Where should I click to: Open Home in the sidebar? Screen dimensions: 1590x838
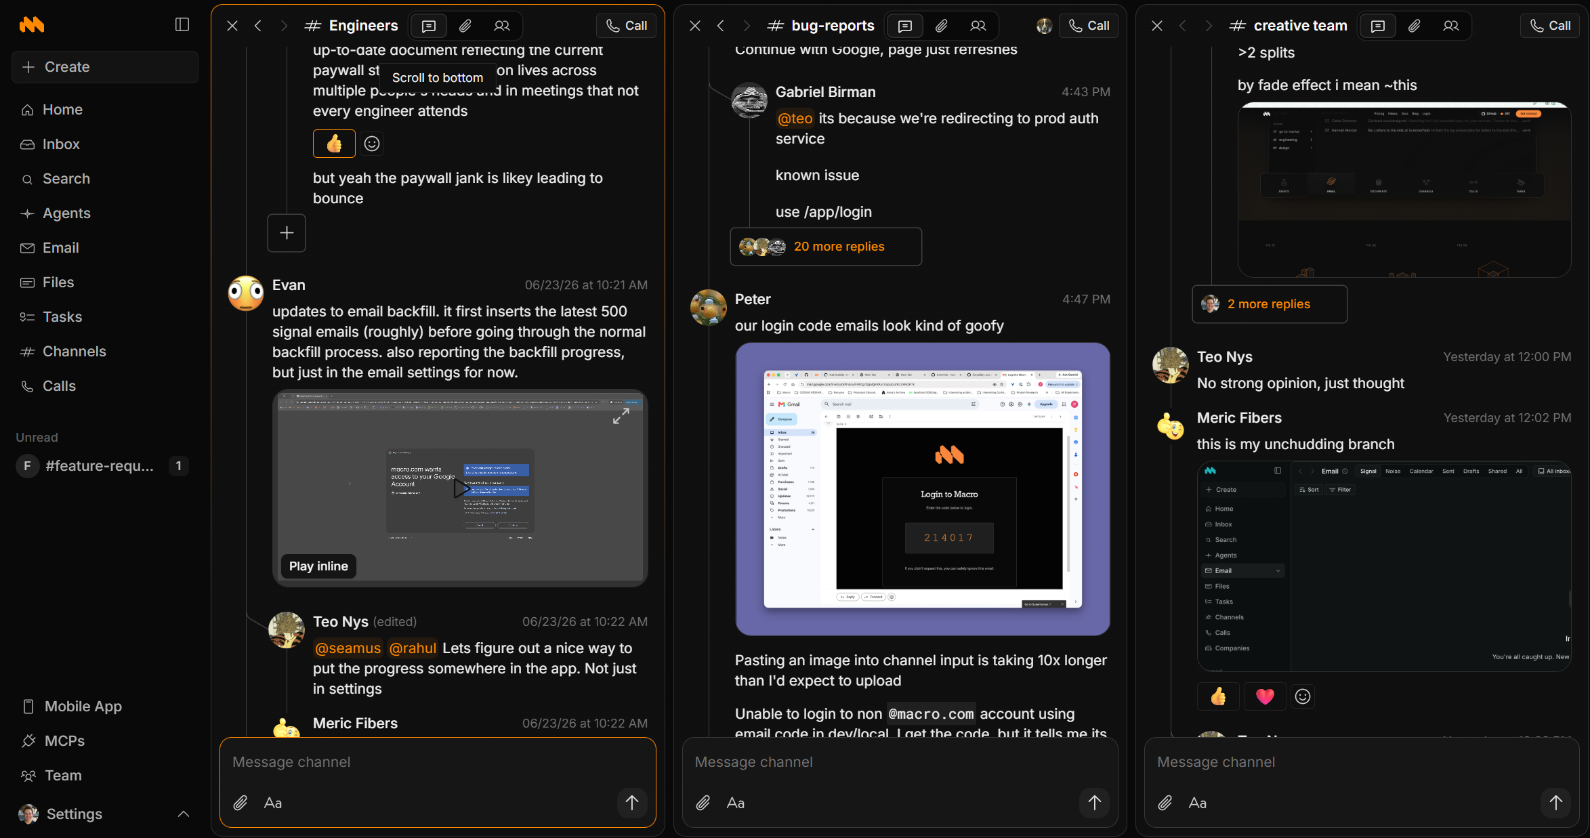click(x=105, y=110)
